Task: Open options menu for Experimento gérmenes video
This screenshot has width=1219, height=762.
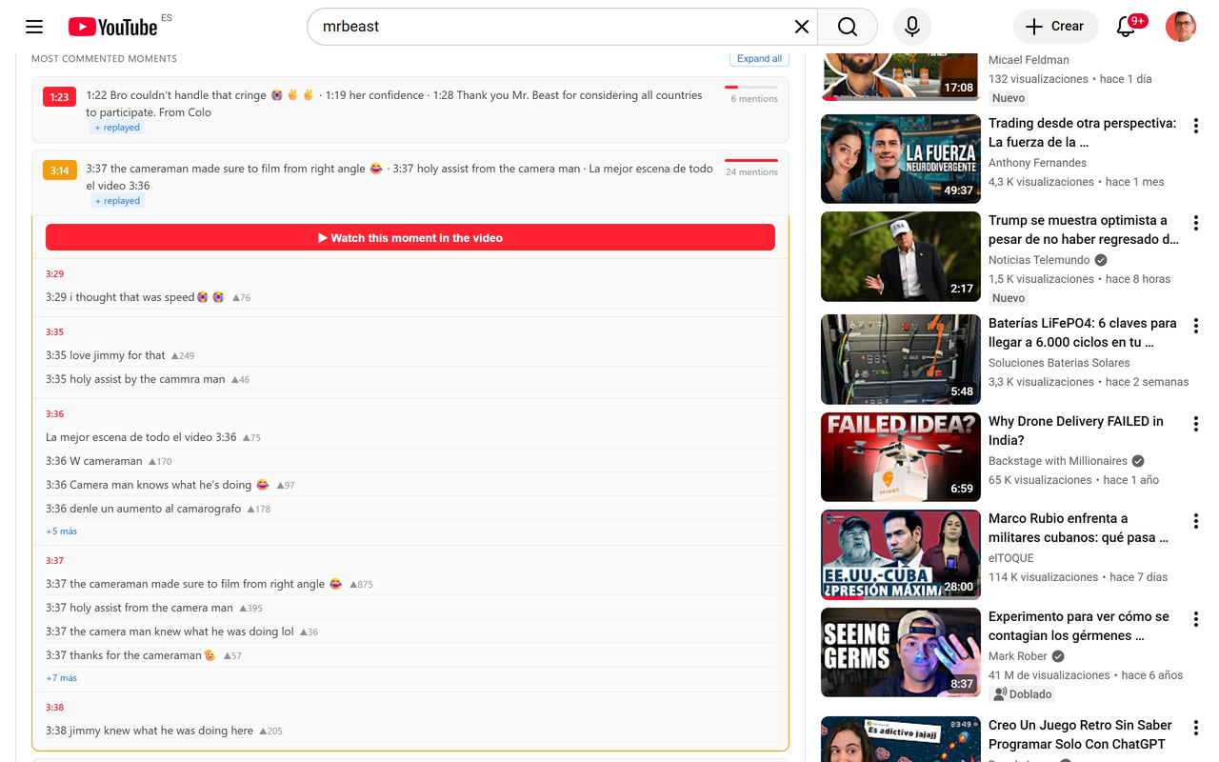Action: point(1196,620)
